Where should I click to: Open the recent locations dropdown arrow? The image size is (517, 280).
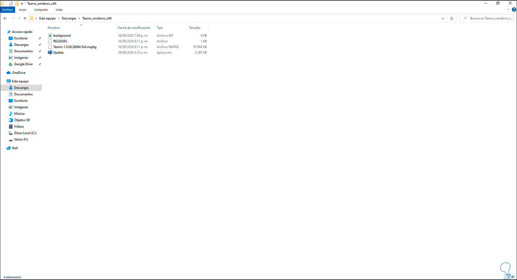click(19, 18)
